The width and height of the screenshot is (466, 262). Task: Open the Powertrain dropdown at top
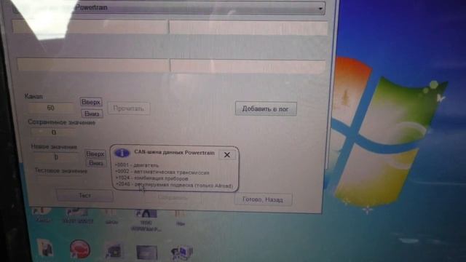pos(170,8)
